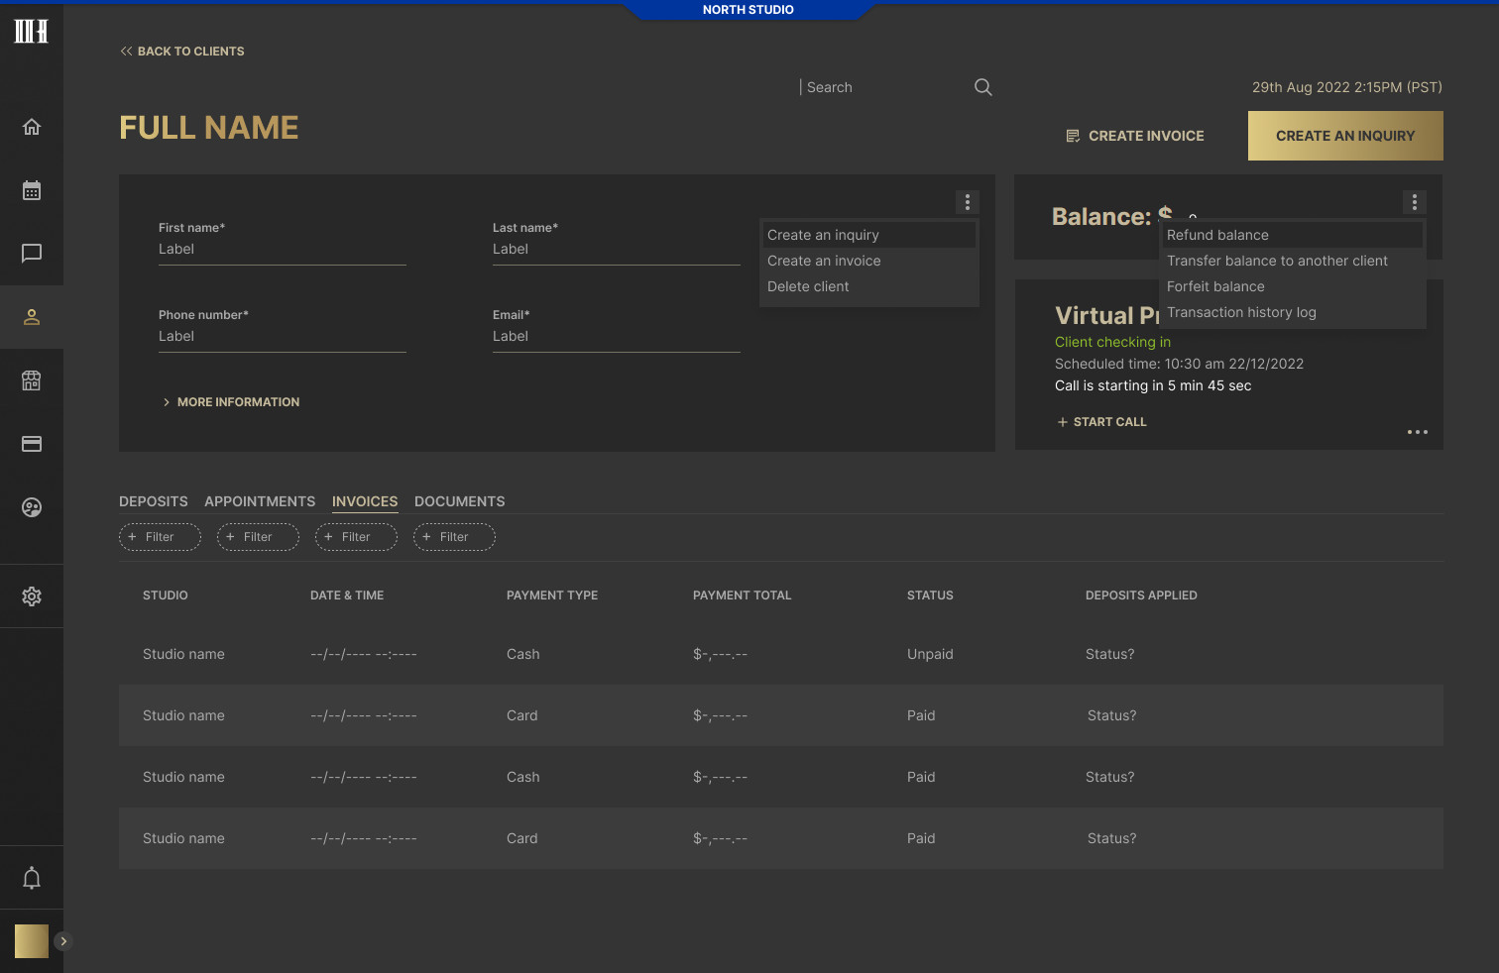Viewport: 1499px width, 973px height.
Task: Open notifications bell in the sidebar
Action: coord(32,878)
